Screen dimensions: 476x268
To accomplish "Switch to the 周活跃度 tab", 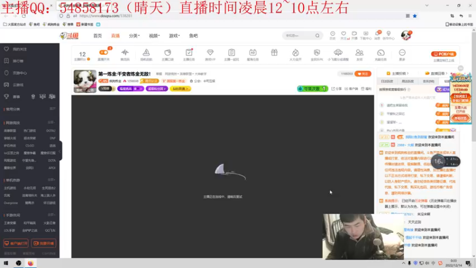I will (408, 82).
